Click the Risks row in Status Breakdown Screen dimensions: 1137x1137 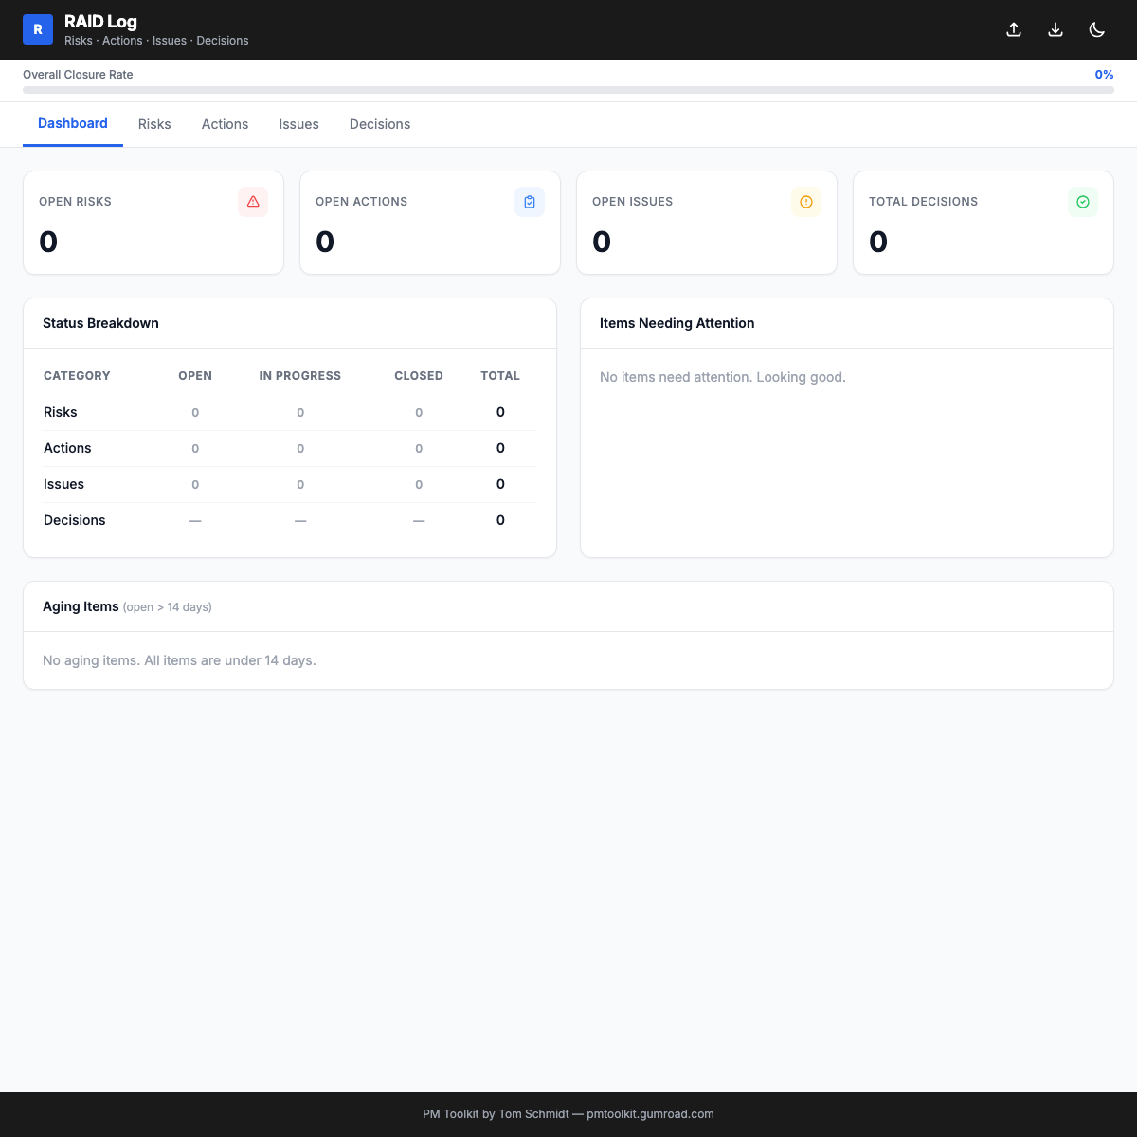[60, 412]
